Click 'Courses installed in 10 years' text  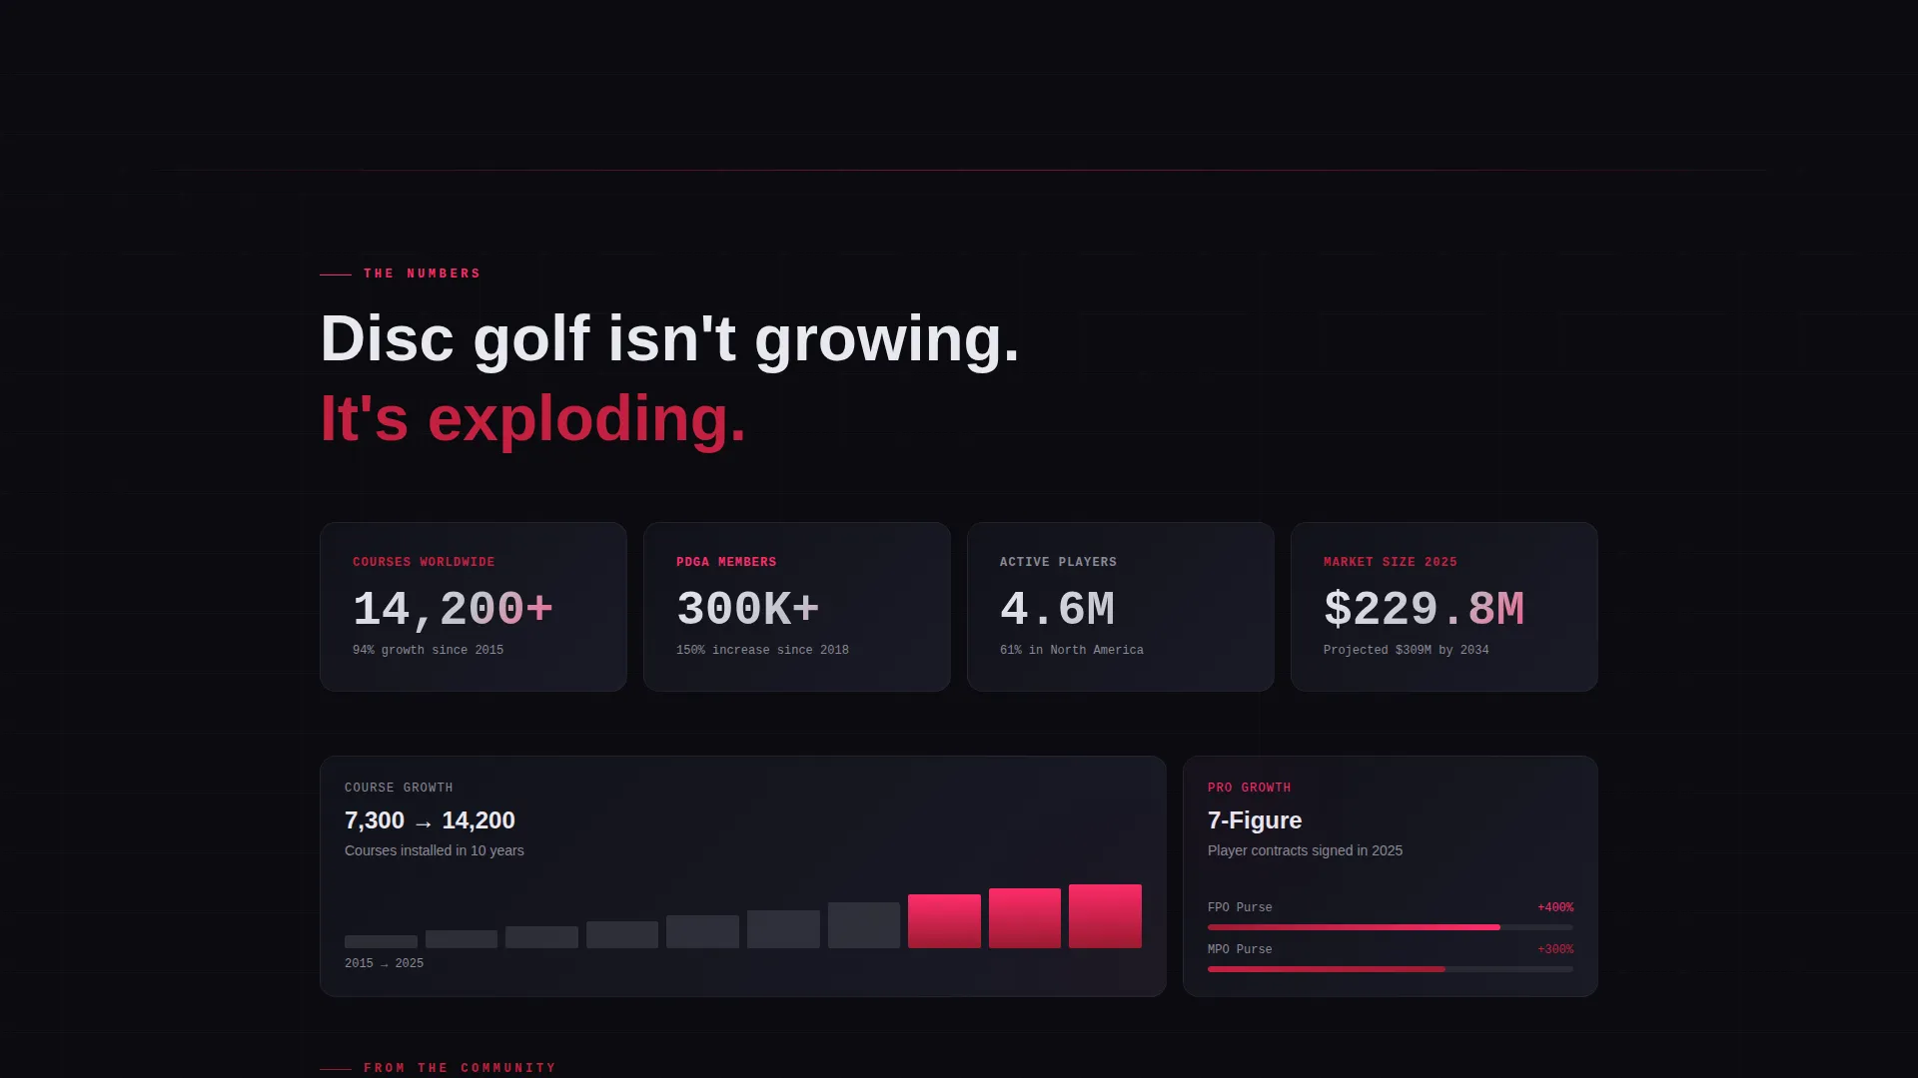(434, 850)
